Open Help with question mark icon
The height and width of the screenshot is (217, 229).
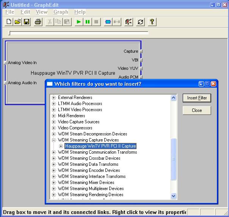pos(152,22)
